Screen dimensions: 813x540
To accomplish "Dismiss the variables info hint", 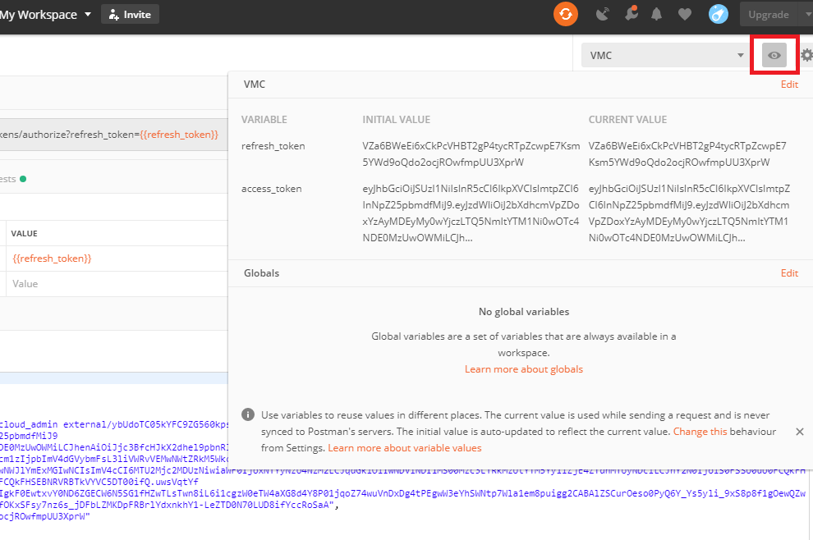I will pyautogui.click(x=800, y=432).
